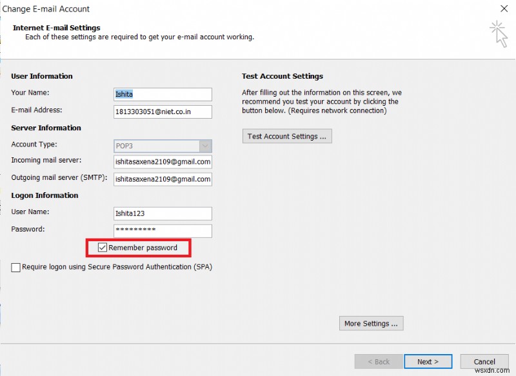This screenshot has width=516, height=376.
Task: Click the Next button
Action: [x=428, y=362]
